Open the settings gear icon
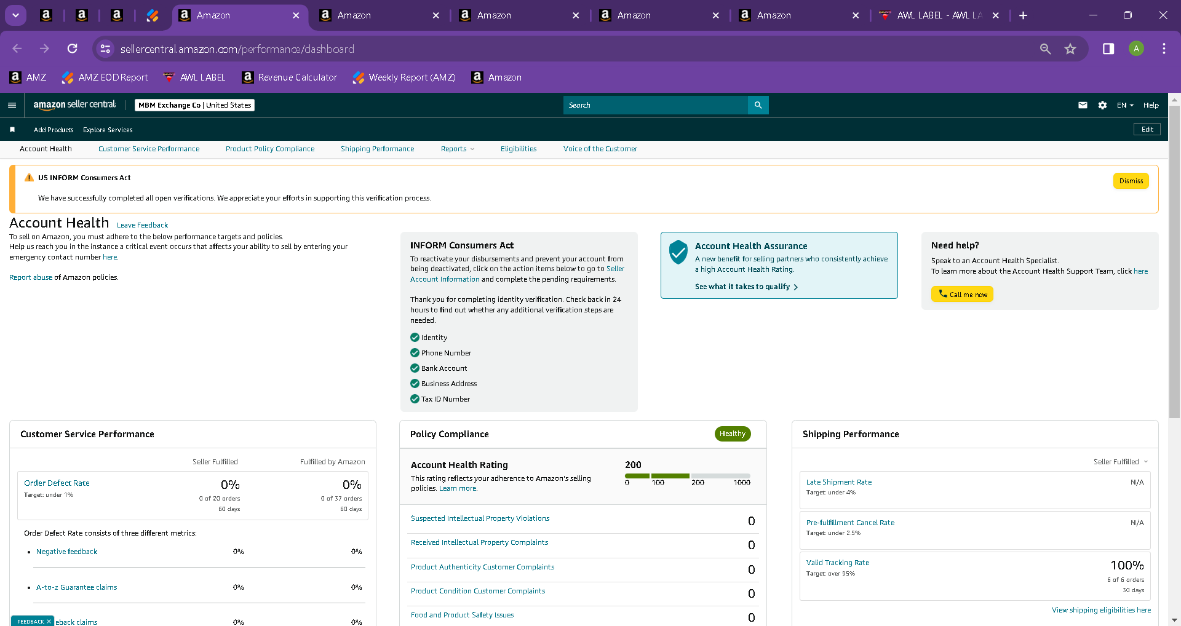The width and height of the screenshot is (1181, 626). (x=1102, y=105)
